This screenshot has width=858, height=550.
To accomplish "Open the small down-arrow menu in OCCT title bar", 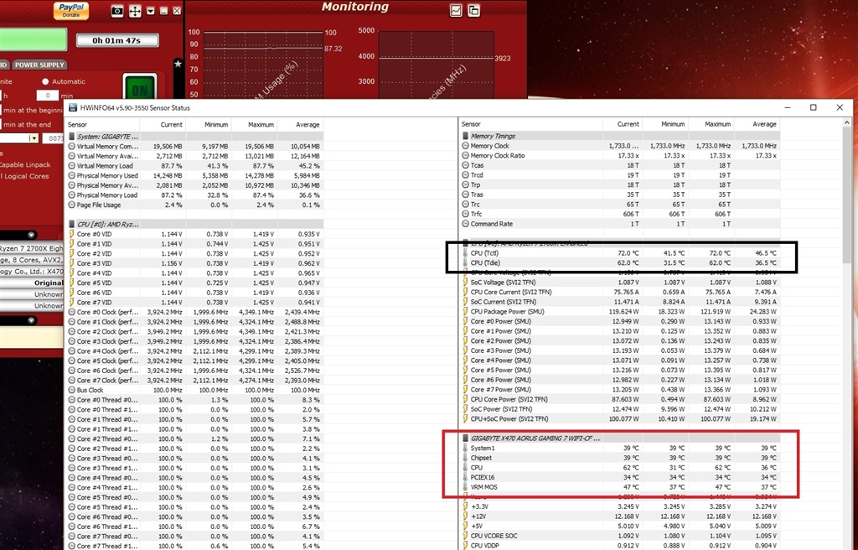I will tap(151, 11).
